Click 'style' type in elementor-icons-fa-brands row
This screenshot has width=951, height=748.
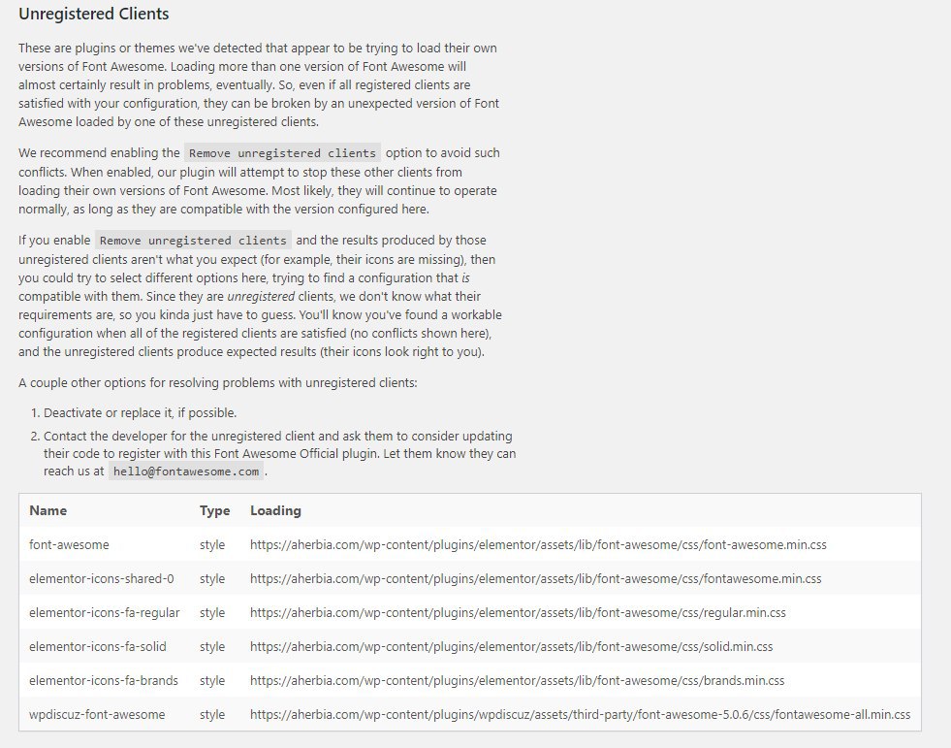(x=212, y=681)
